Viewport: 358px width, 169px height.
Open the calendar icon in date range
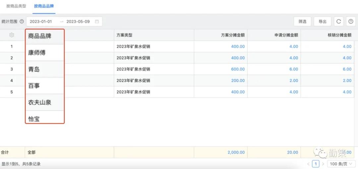pos(97,22)
